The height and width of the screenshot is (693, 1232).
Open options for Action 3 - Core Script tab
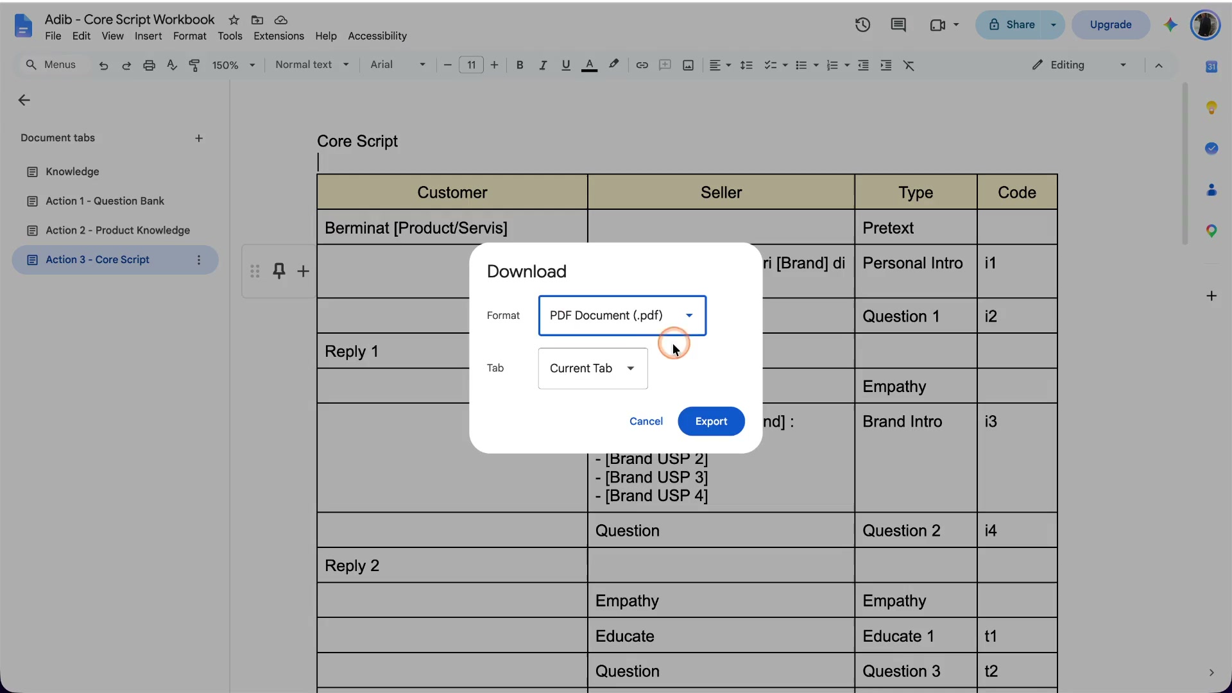199,260
